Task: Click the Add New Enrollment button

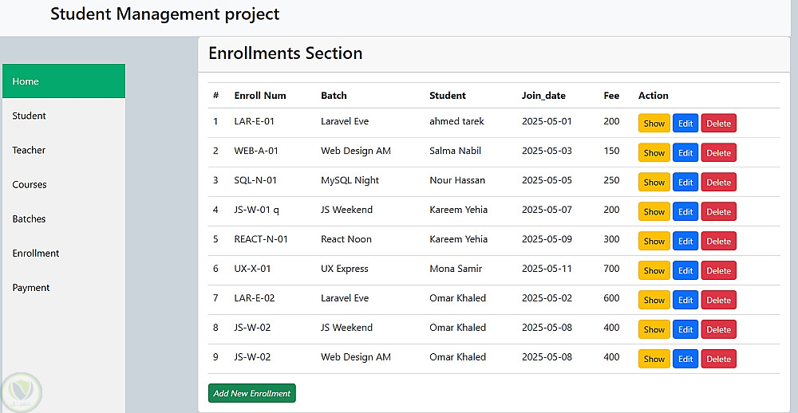Action: [x=251, y=393]
